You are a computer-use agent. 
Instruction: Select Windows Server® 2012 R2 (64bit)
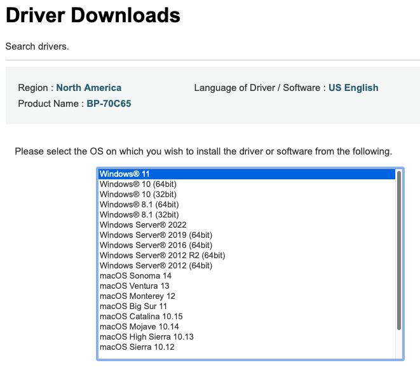click(162, 255)
